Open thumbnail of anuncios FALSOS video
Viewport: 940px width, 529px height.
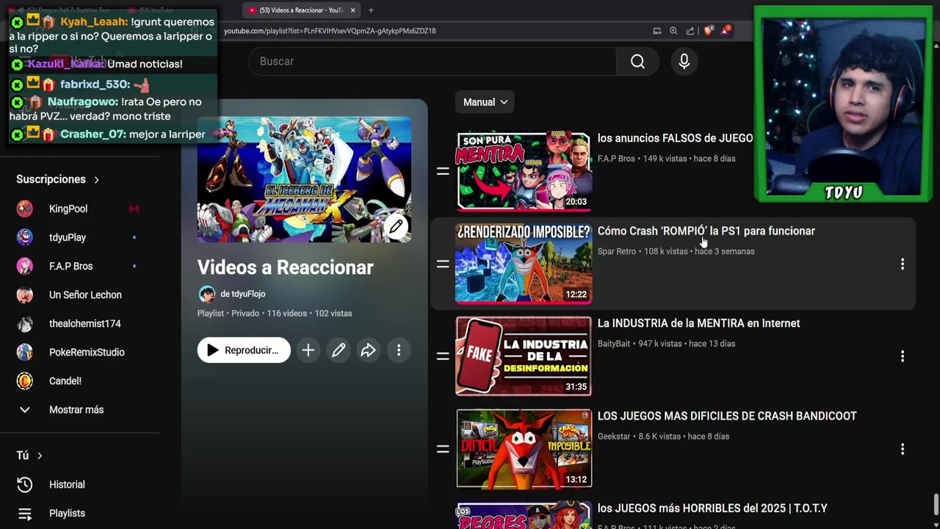point(524,171)
